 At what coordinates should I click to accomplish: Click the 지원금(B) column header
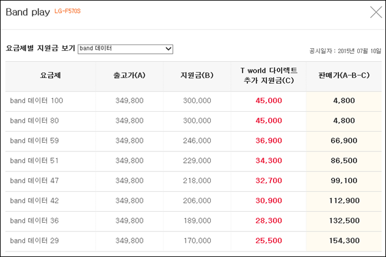click(x=197, y=75)
